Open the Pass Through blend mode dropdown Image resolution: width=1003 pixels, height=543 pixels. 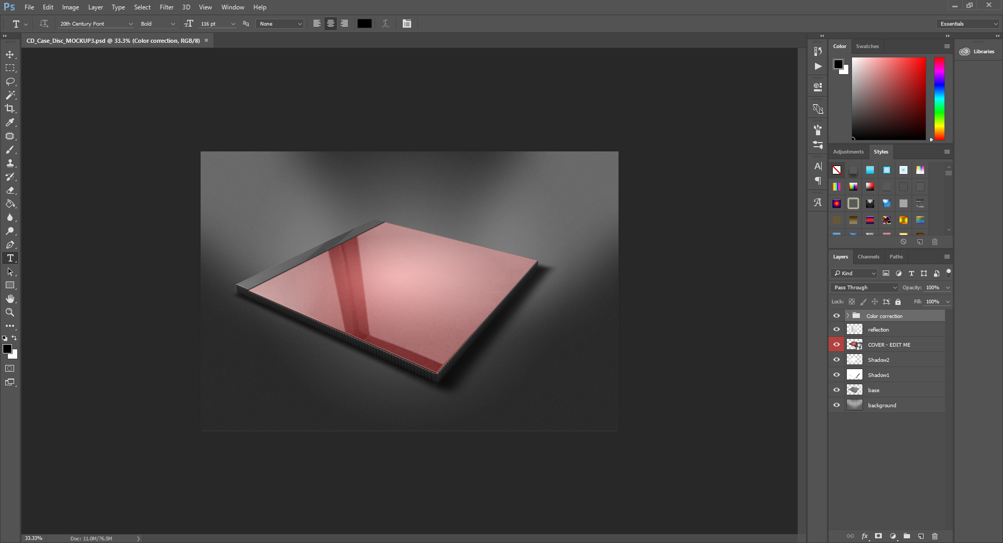(x=864, y=288)
